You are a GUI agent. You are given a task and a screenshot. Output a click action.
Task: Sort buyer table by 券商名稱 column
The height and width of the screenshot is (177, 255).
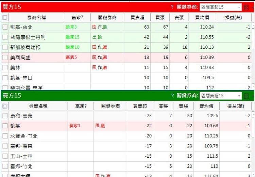[x=36, y=17]
